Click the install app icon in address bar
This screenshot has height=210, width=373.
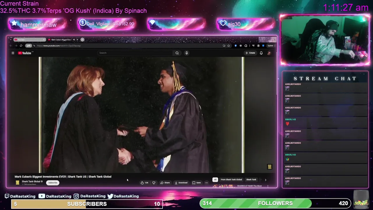pyautogui.click(x=224, y=45)
